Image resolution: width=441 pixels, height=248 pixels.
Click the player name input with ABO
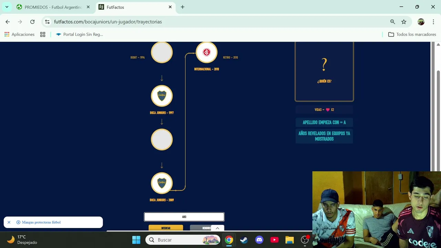[184, 217]
